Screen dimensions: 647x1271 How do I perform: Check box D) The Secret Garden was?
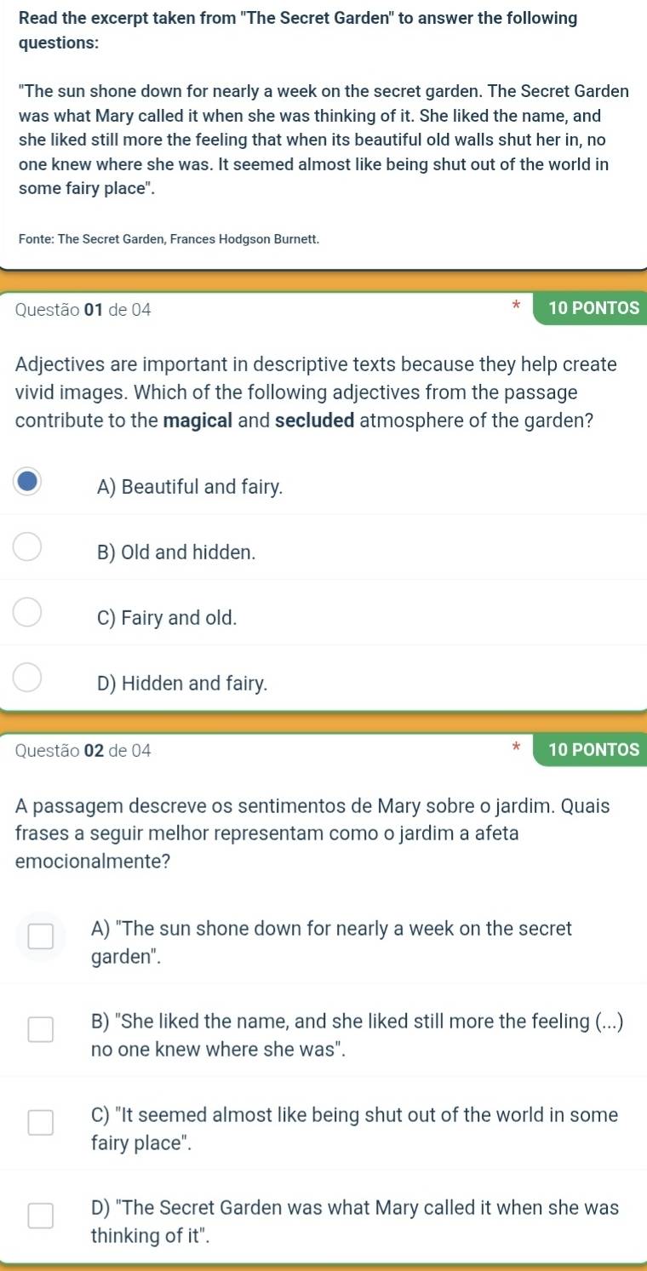[x=41, y=1217]
